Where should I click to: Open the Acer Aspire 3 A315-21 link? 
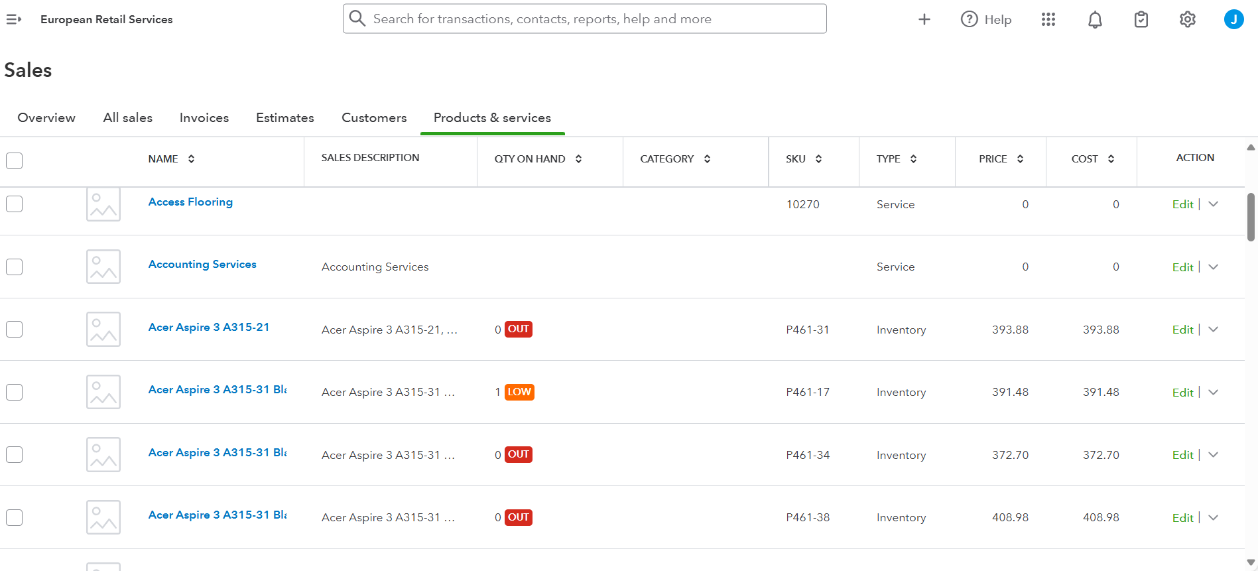coord(209,327)
